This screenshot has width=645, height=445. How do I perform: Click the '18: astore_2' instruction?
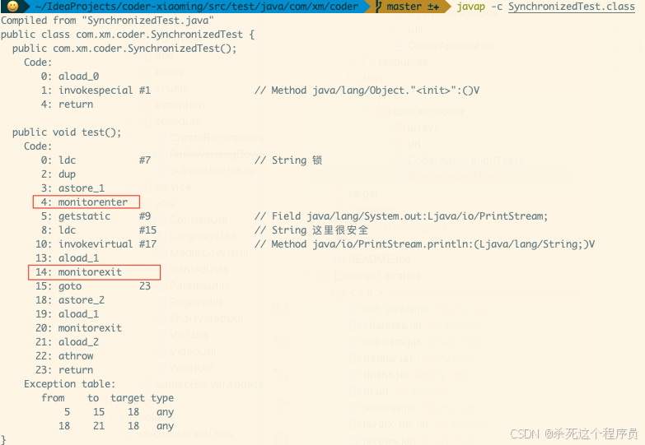pos(70,300)
